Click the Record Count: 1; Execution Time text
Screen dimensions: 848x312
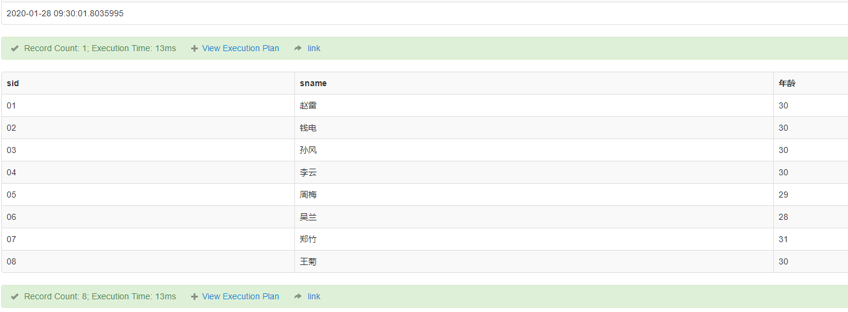[100, 48]
